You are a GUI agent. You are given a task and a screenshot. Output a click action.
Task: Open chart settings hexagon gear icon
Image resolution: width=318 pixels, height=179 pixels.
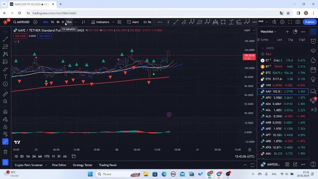click(282, 22)
